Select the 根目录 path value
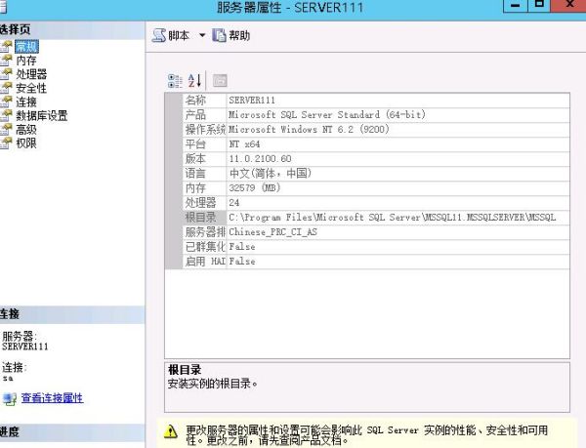 398,218
